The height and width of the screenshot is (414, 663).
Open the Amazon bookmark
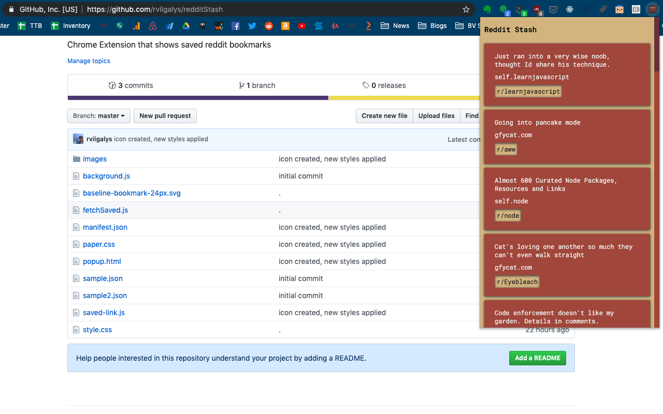point(285,26)
